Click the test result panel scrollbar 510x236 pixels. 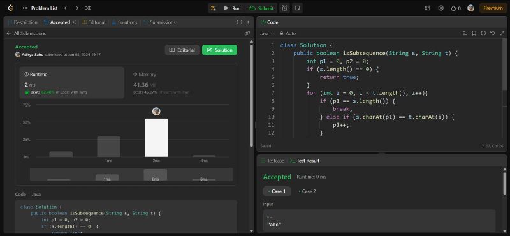[504, 184]
